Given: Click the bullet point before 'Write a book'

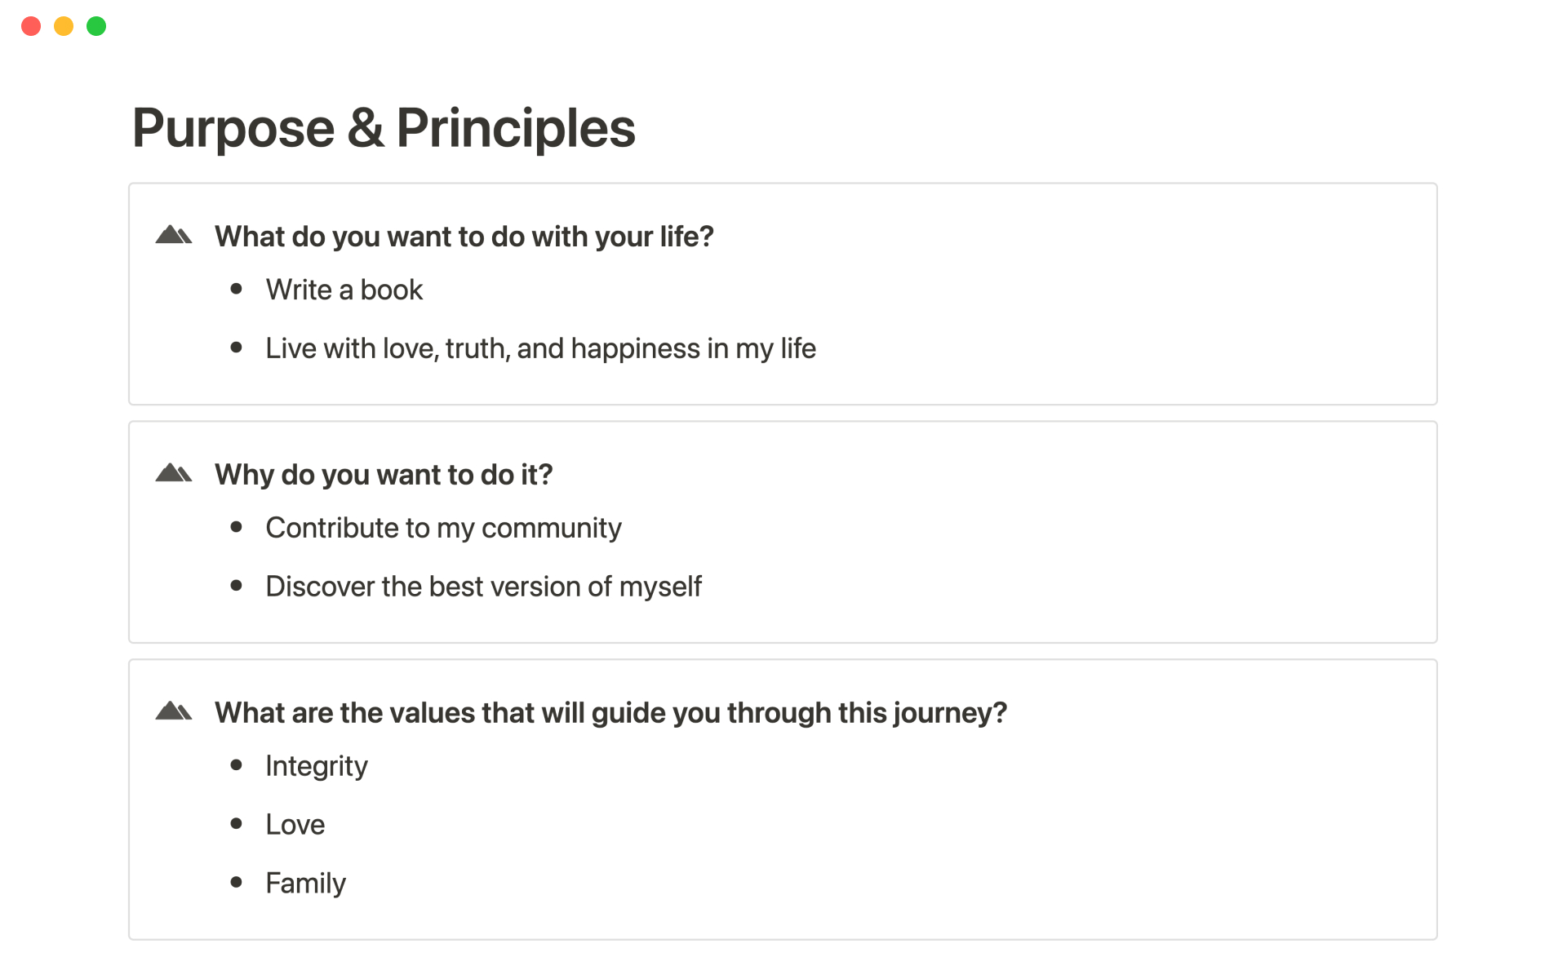Looking at the screenshot, I should click(x=237, y=289).
